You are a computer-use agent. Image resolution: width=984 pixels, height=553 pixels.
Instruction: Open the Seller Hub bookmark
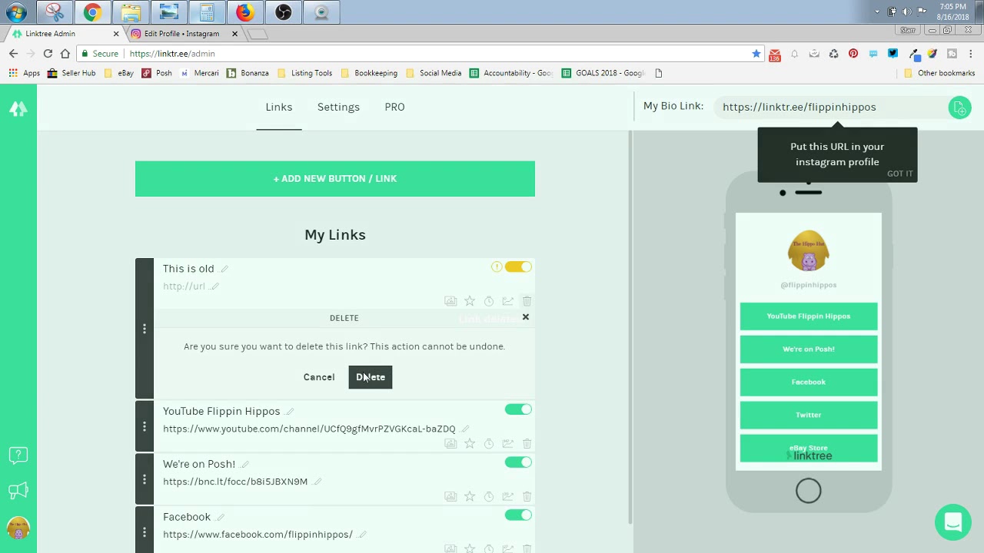(x=71, y=73)
